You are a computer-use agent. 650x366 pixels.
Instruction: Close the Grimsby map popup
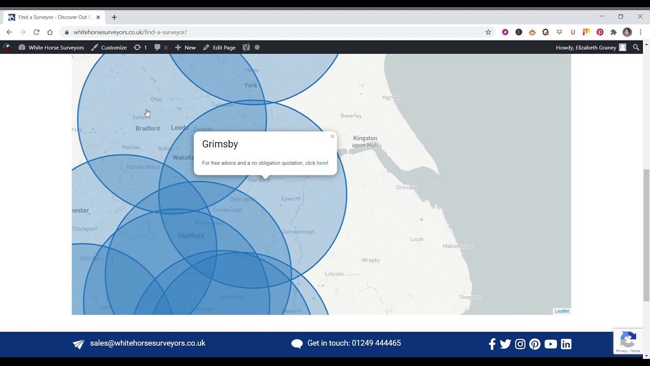(x=333, y=136)
